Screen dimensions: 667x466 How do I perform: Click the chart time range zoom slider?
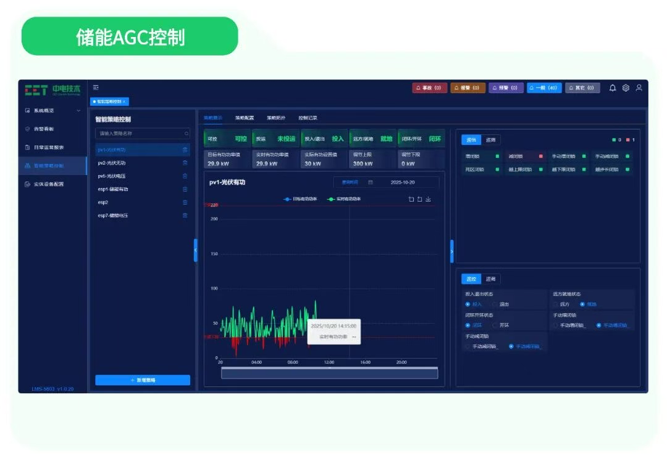[329, 373]
